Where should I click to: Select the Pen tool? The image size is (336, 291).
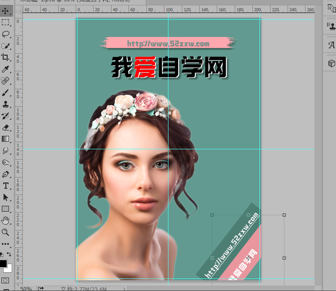point(5,174)
